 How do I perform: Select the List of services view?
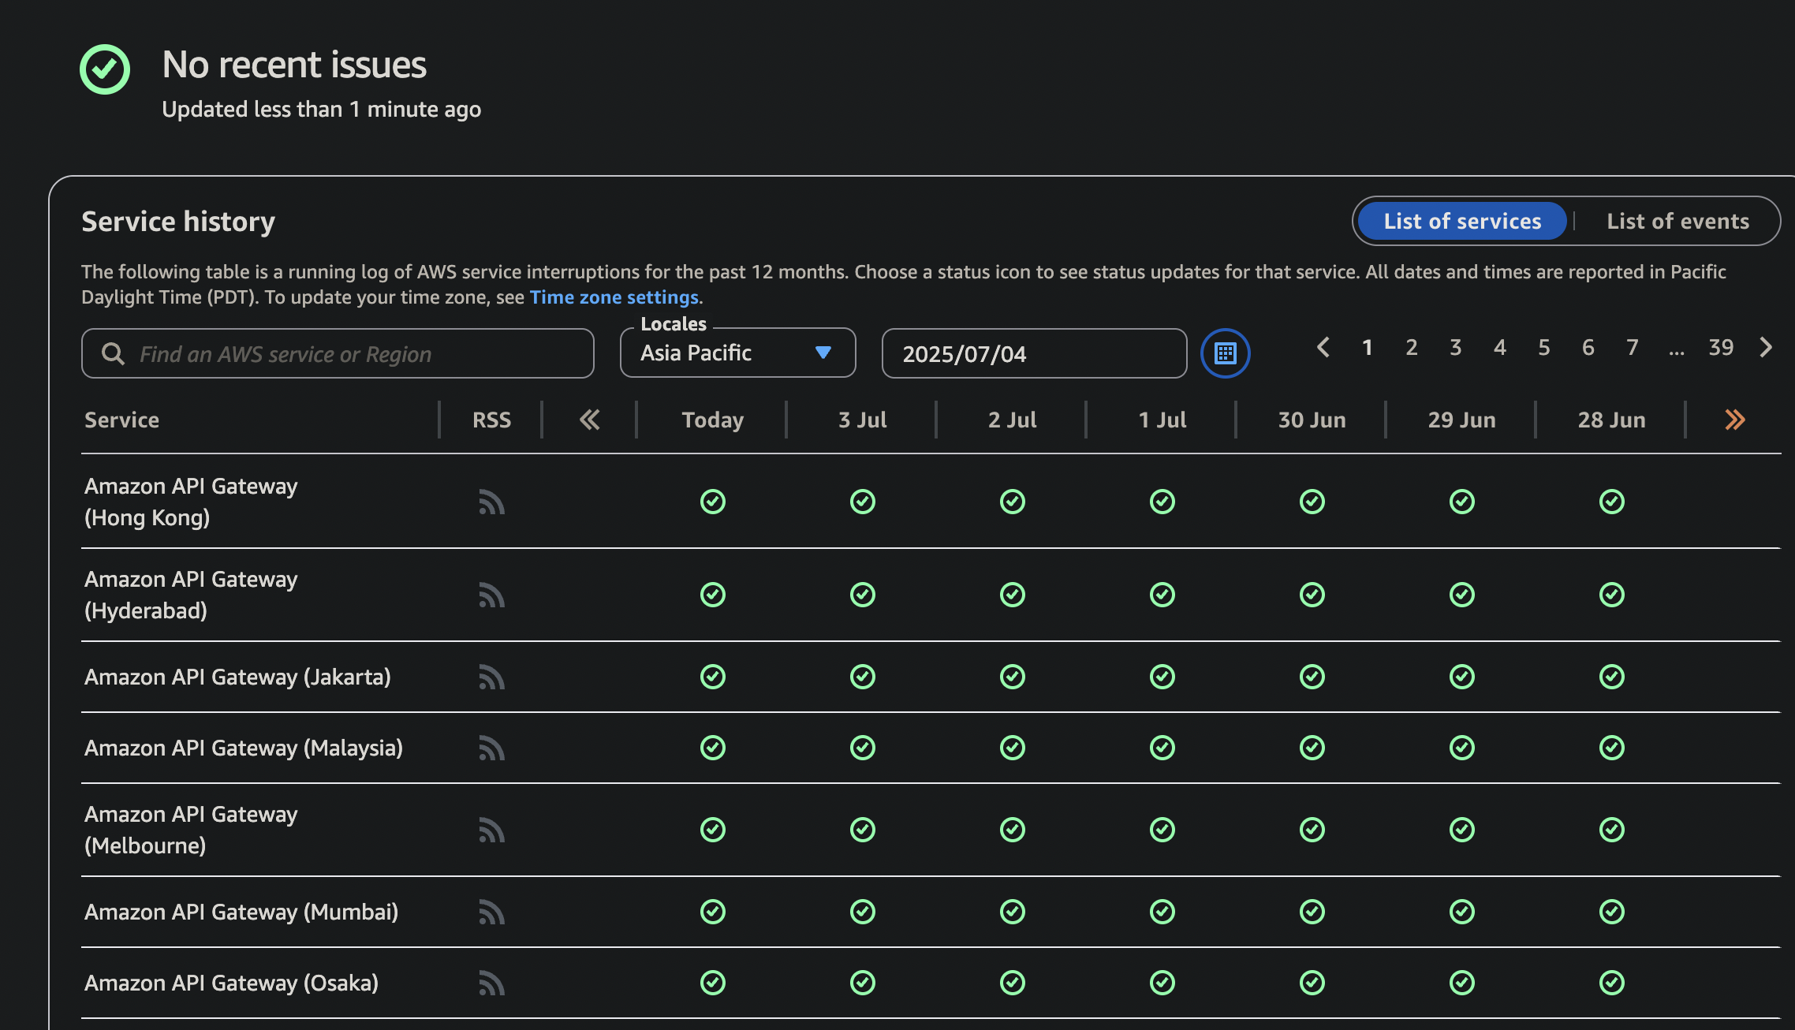point(1461,222)
